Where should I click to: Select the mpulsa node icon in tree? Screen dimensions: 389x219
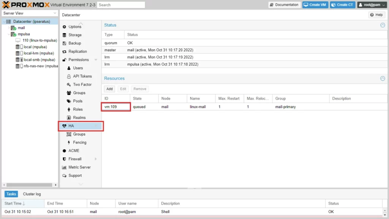[x=14, y=34]
